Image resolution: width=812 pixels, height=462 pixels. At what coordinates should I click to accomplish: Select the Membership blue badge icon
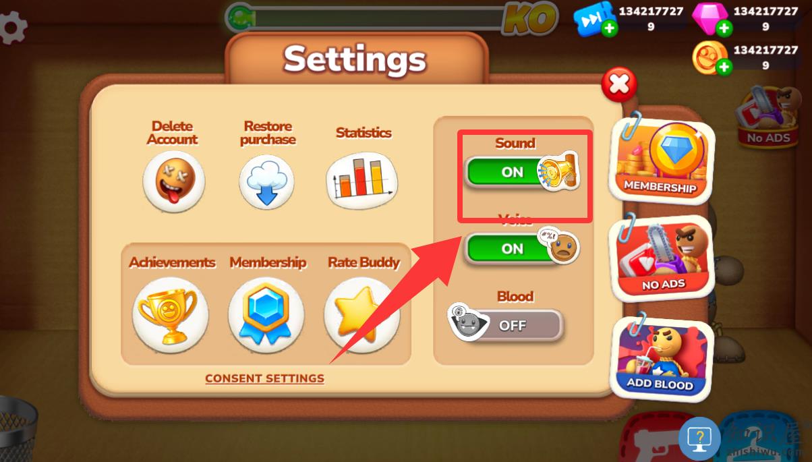click(x=266, y=314)
